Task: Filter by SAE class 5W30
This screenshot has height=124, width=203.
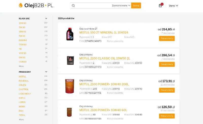Action: (22, 27)
